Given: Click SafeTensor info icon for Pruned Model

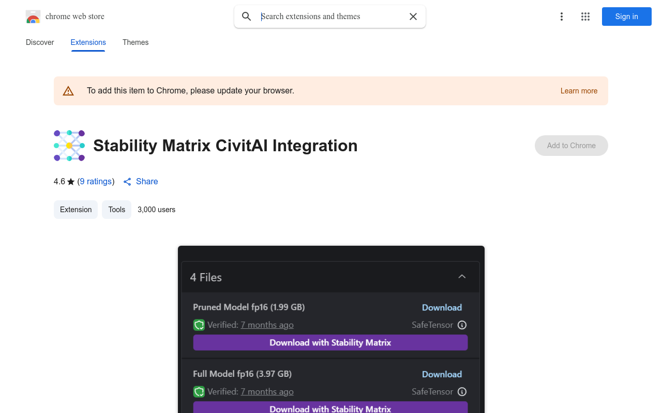Looking at the screenshot, I should pos(462,325).
